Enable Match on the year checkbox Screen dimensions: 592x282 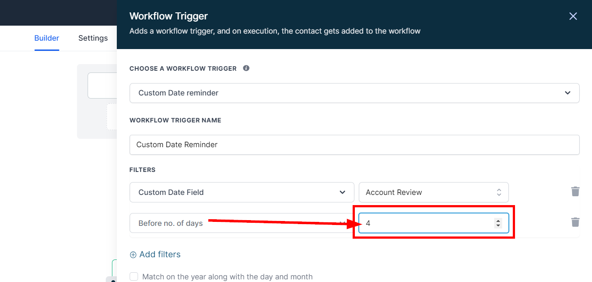[134, 277]
